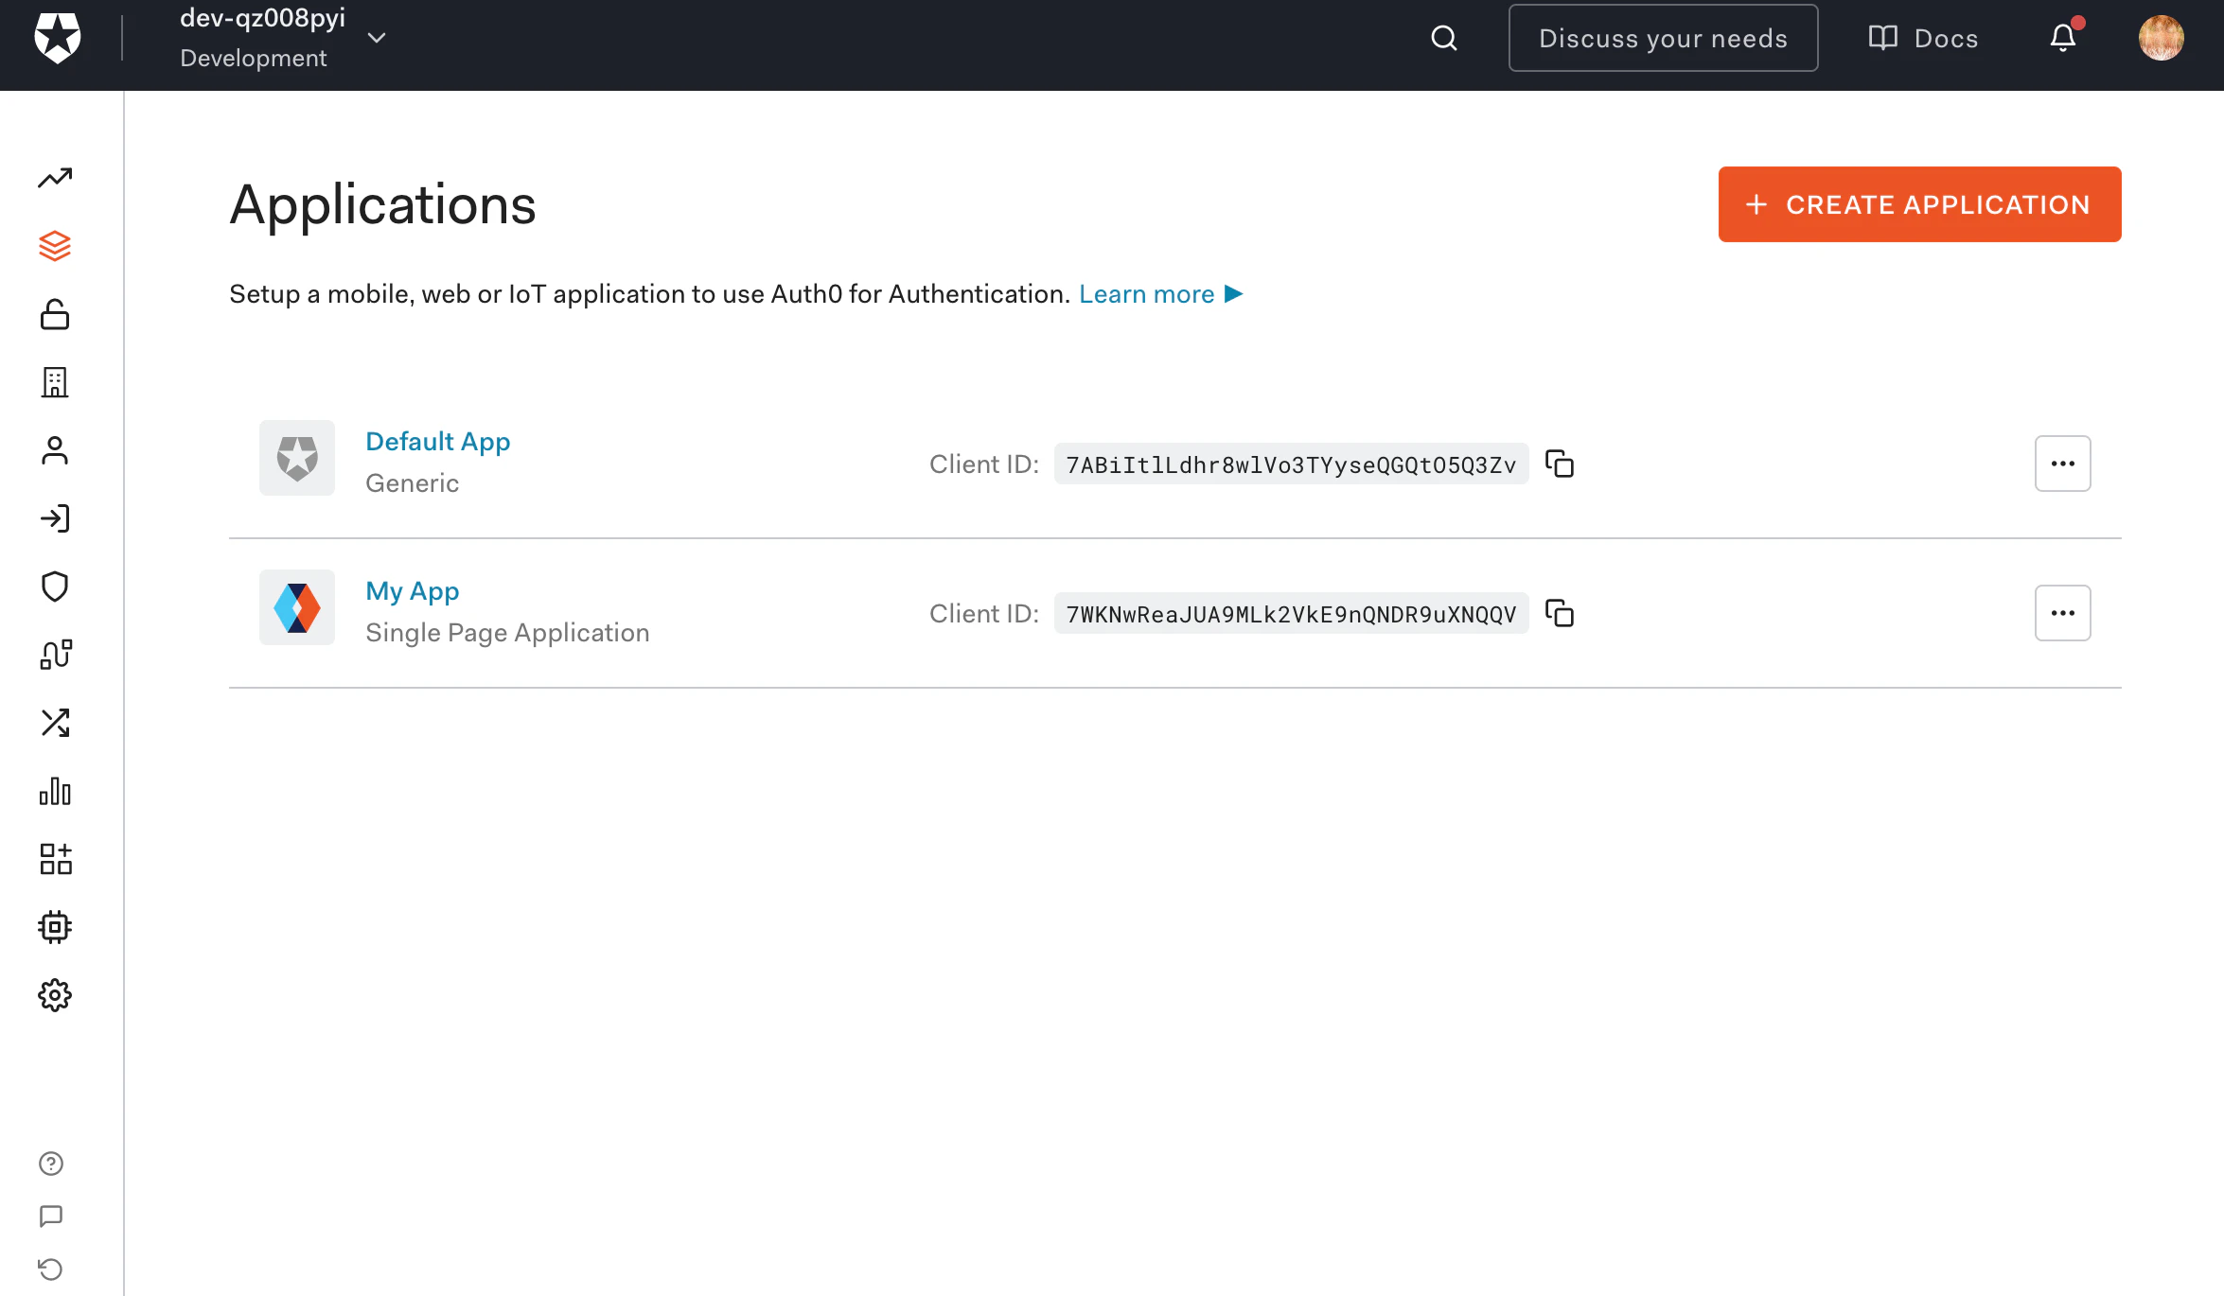The width and height of the screenshot is (2224, 1296).
Task: Open the My App link
Action: (x=412, y=591)
